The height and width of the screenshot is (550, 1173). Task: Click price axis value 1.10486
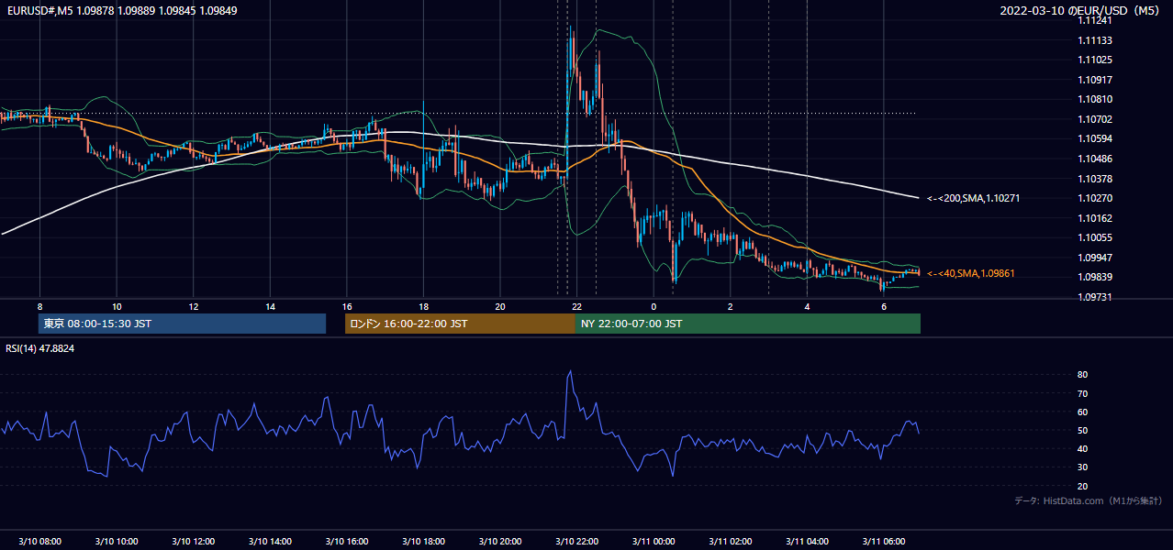point(1094,159)
